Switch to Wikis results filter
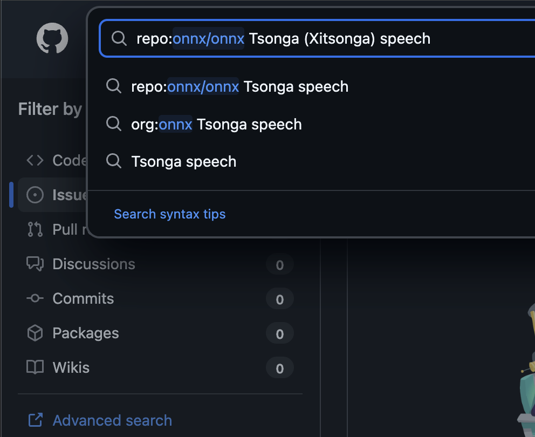 pos(71,368)
